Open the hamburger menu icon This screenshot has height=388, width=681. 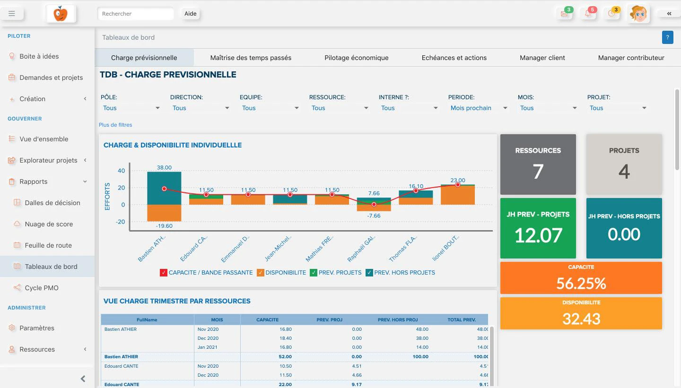pyautogui.click(x=12, y=14)
